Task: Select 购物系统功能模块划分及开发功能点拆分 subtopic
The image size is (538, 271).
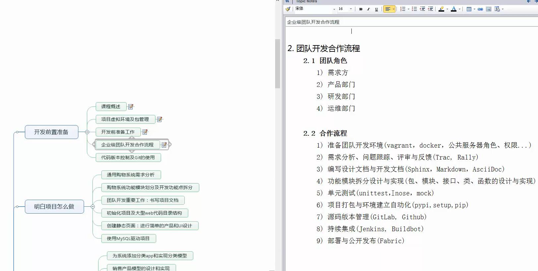Action: pos(150,187)
